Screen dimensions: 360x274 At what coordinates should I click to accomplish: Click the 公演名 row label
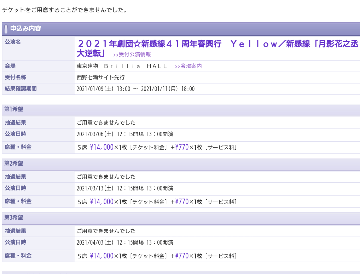pyautogui.click(x=13, y=42)
